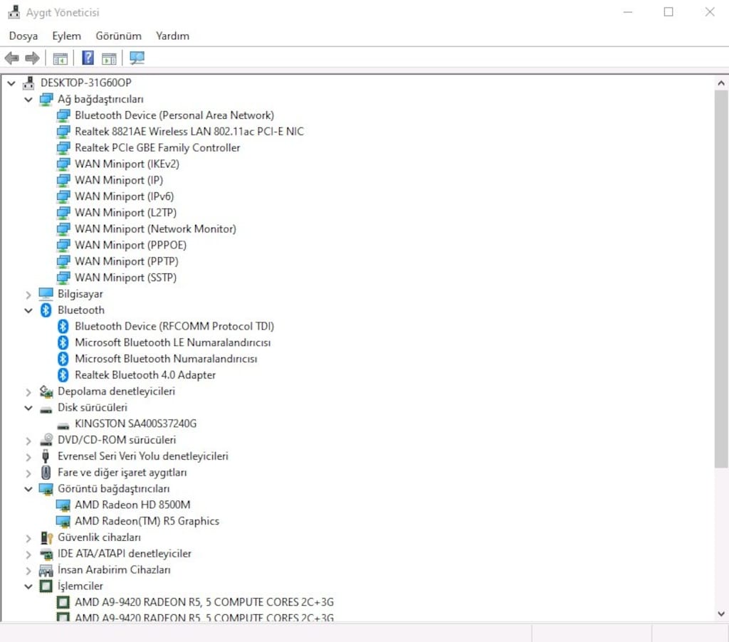Click the İnsan Arabirim Cihazları icon
The height and width of the screenshot is (642, 729).
[x=46, y=570]
